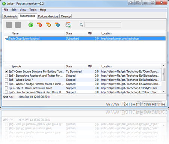Minimize the Juice window
Image resolution: width=169 pixels, height=144 pixels.
click(x=146, y=3)
